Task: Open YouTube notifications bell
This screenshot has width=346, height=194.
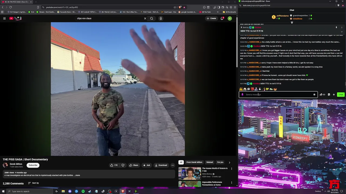Action: pos(222,18)
